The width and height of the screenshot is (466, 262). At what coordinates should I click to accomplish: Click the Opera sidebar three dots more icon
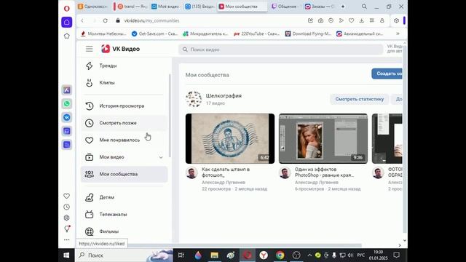tap(66, 239)
